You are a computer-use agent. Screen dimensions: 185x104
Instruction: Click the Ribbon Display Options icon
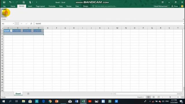162,2
